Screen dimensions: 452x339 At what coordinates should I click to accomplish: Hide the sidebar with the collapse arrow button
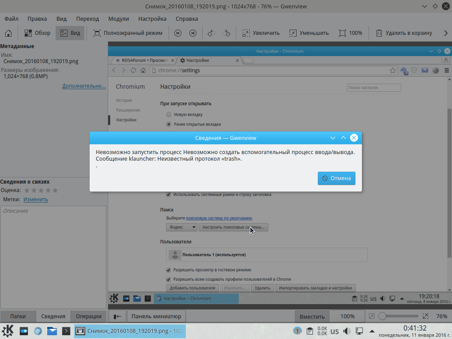(x=117, y=316)
